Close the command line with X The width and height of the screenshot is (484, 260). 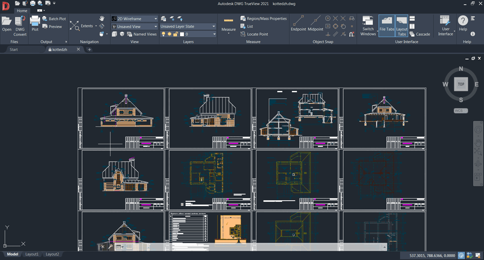pos(102,247)
